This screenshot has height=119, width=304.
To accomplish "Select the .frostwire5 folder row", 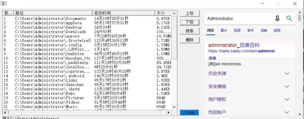I will 87,41.
